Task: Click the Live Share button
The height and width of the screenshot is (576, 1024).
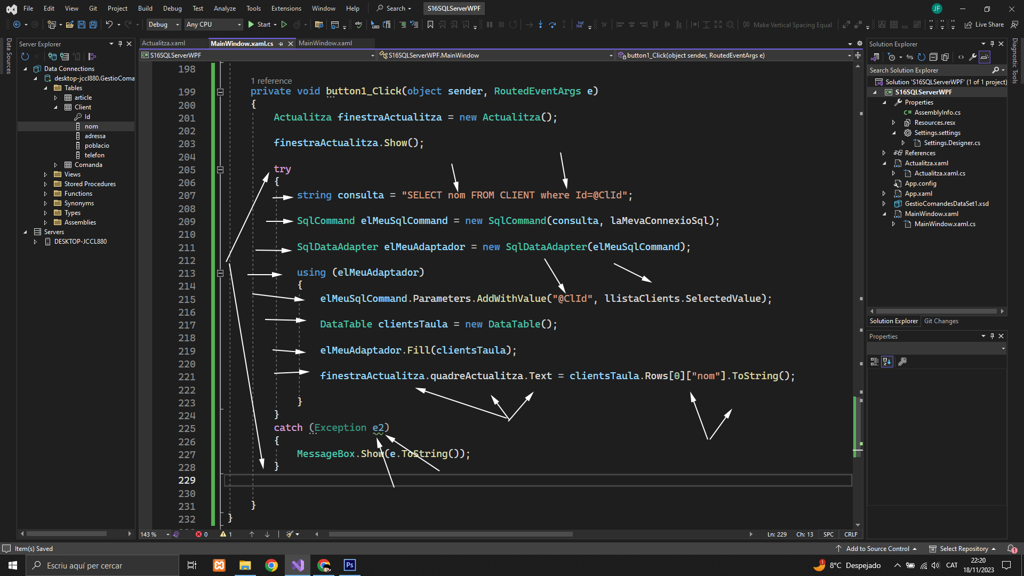Action: 984,25
